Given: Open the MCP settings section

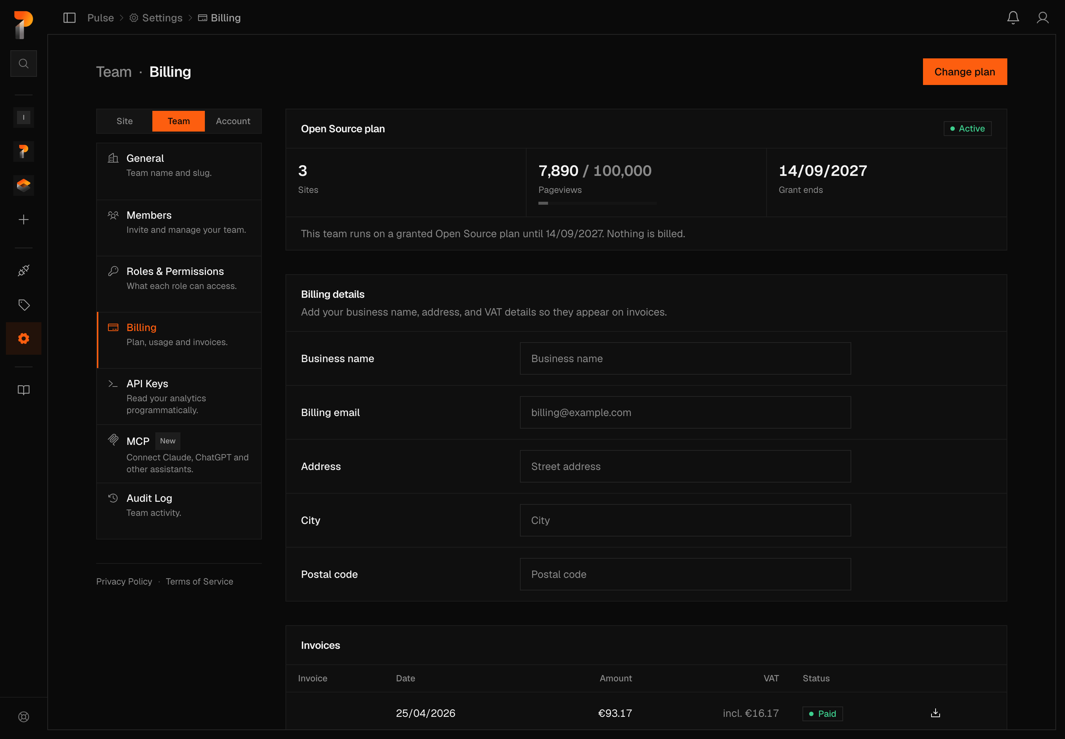Looking at the screenshot, I should click(179, 454).
